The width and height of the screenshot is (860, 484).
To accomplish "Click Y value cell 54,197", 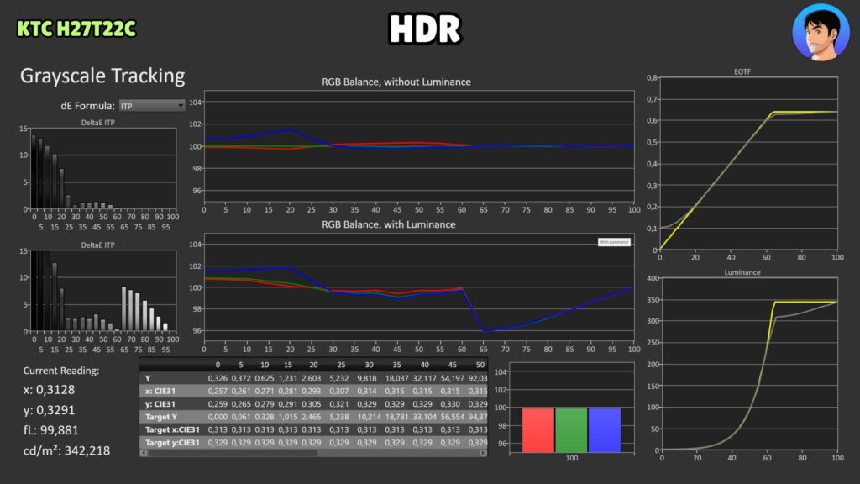I will 453,378.
